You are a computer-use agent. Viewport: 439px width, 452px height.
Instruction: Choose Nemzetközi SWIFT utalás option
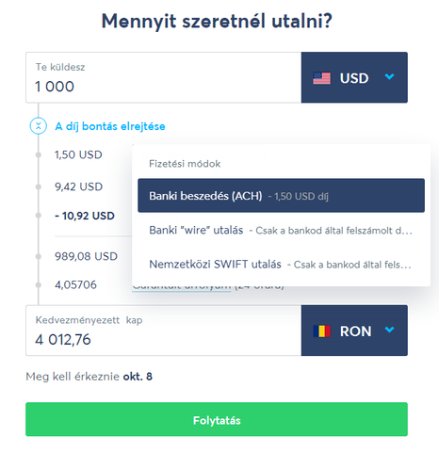[281, 265]
